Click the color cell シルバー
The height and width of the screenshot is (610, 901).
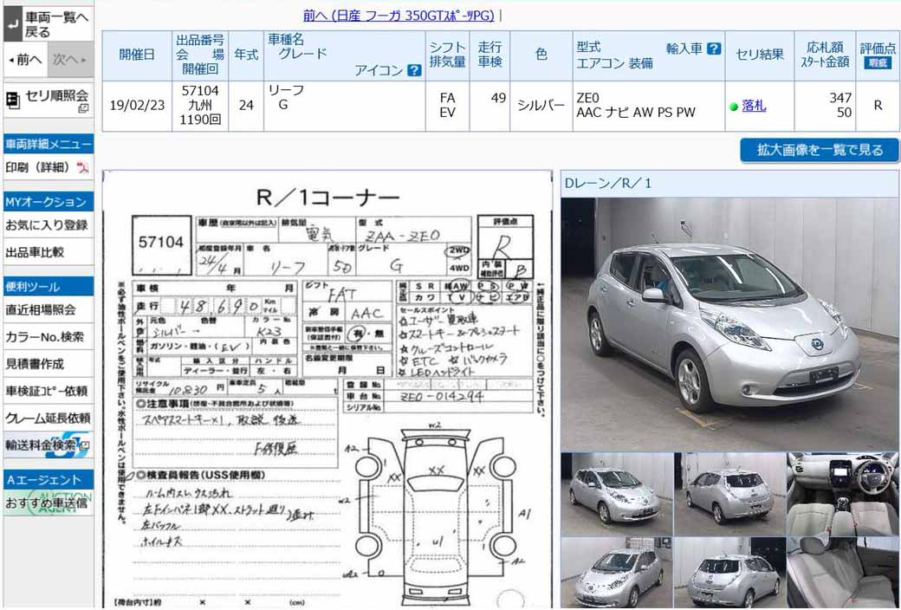pos(541,106)
